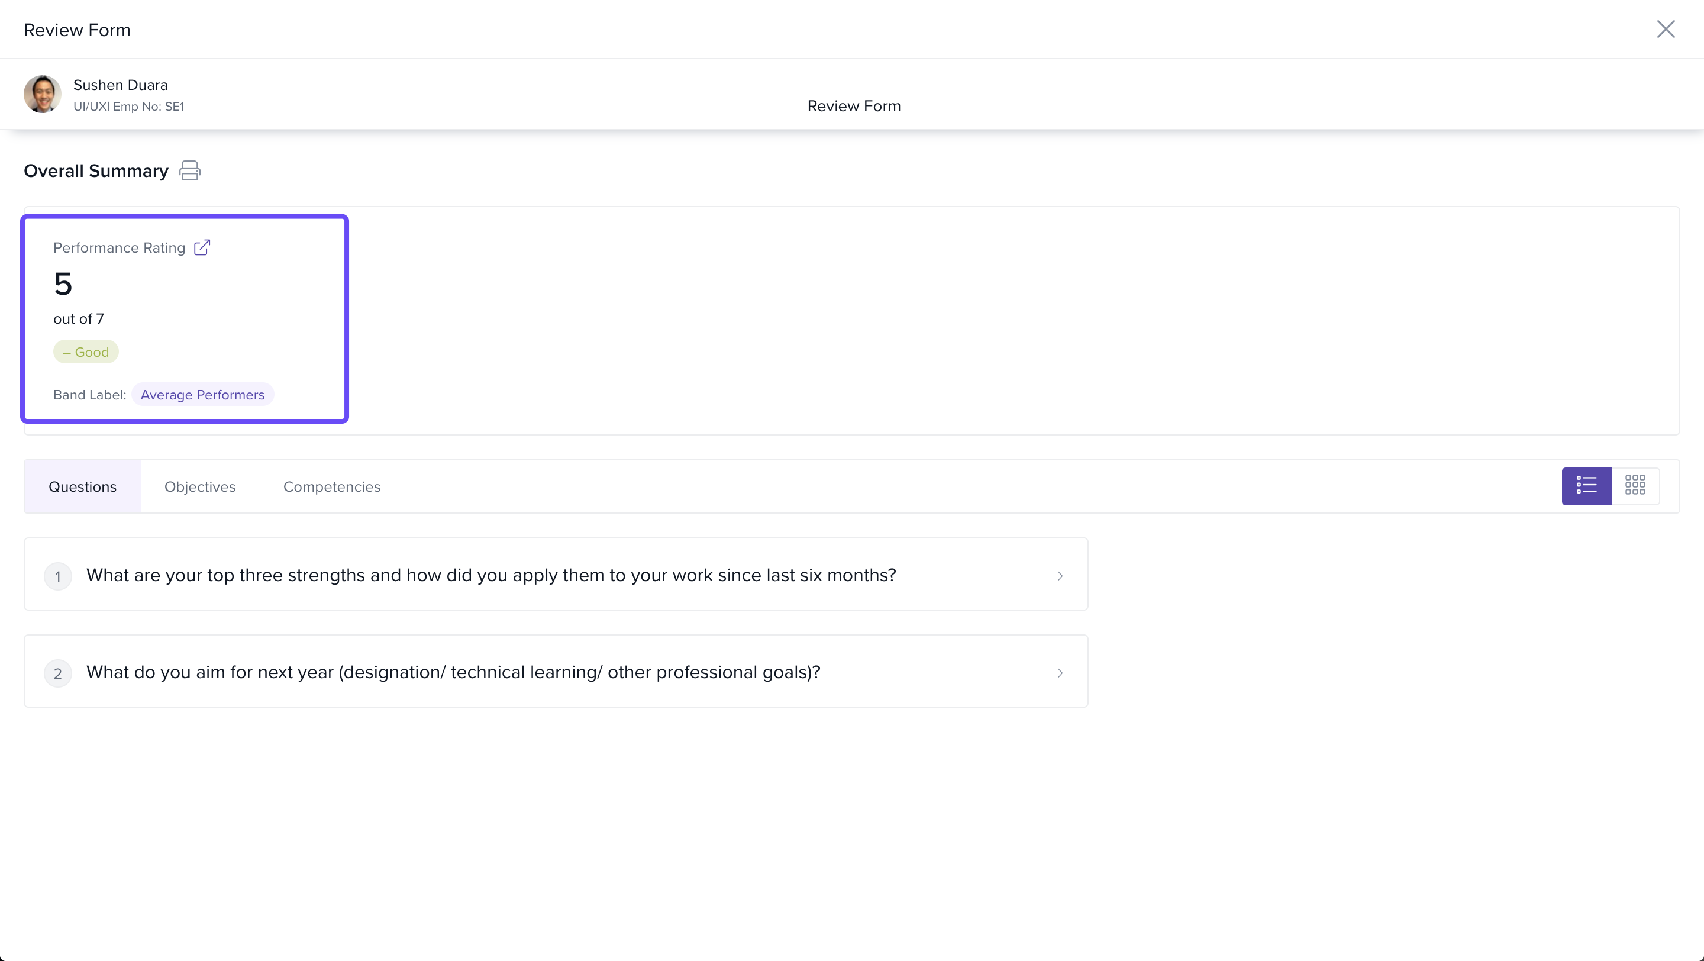Click the number 2 question badge
Viewport: 1704px width, 961px height.
click(57, 673)
